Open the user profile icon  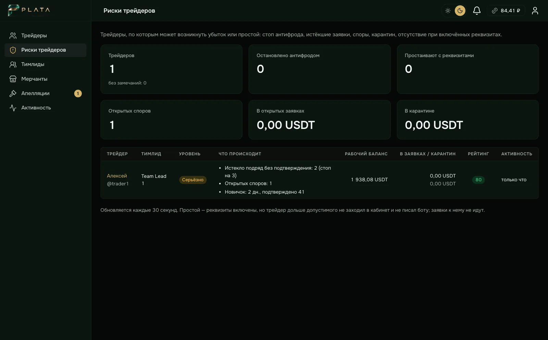[535, 11]
